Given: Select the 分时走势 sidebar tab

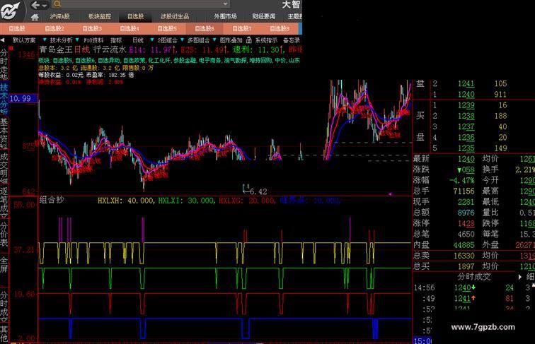Looking at the screenshot, I should point(4,65).
